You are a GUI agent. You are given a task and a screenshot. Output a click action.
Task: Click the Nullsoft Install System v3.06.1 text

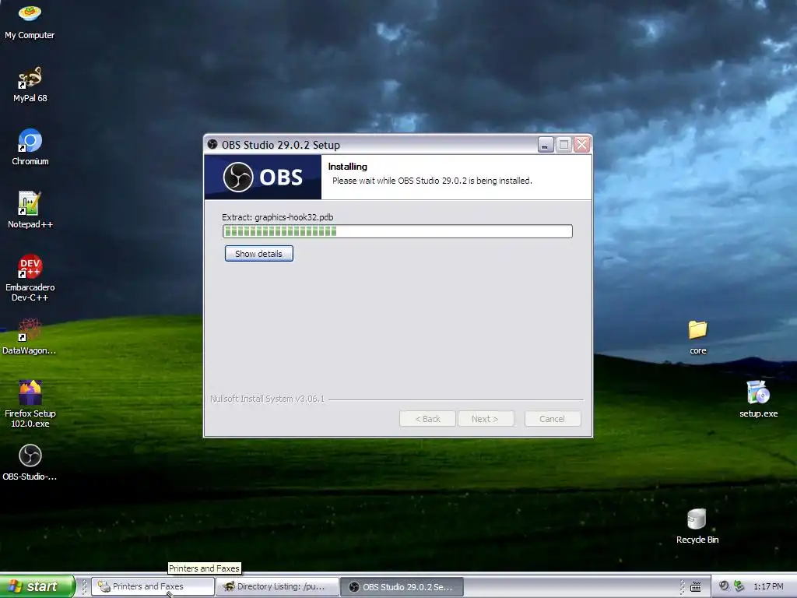268,399
